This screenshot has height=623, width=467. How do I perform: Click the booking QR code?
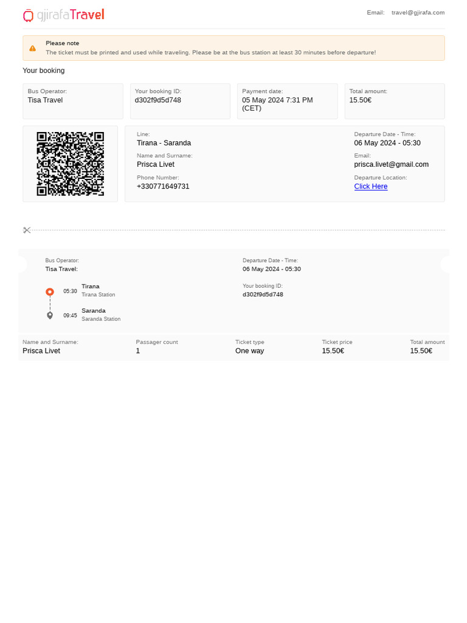[x=71, y=164]
